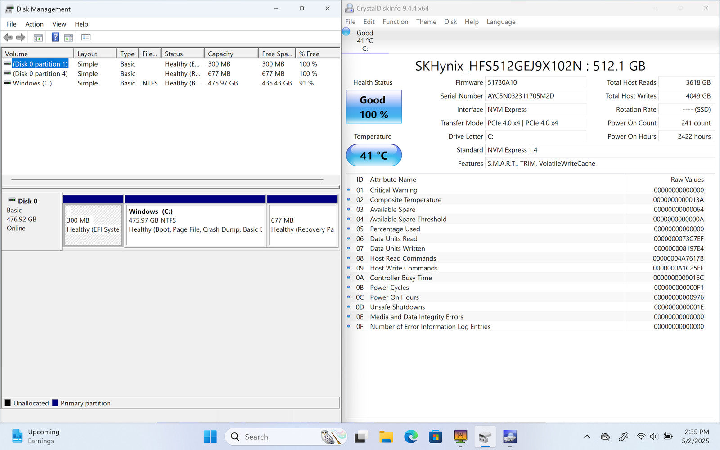Open Task View from taskbar

361,436
